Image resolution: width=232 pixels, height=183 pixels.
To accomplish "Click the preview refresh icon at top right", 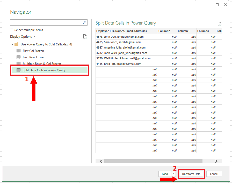I will [x=219, y=24].
